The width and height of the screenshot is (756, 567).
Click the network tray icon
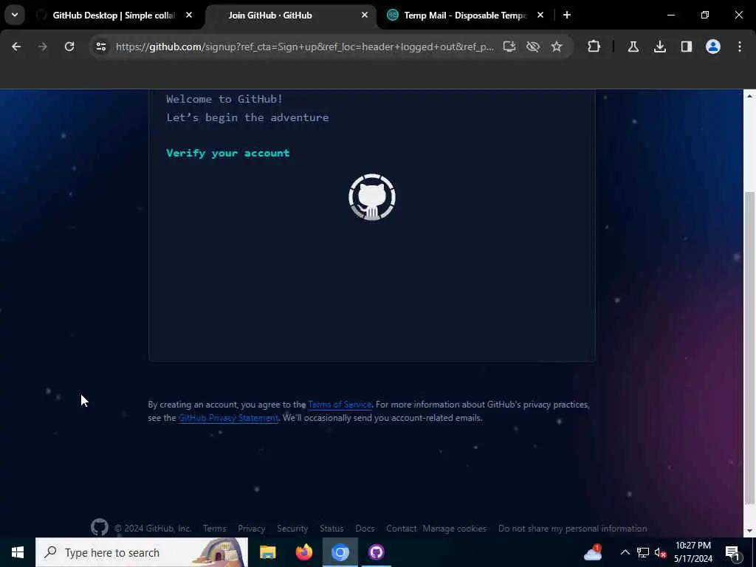click(643, 552)
